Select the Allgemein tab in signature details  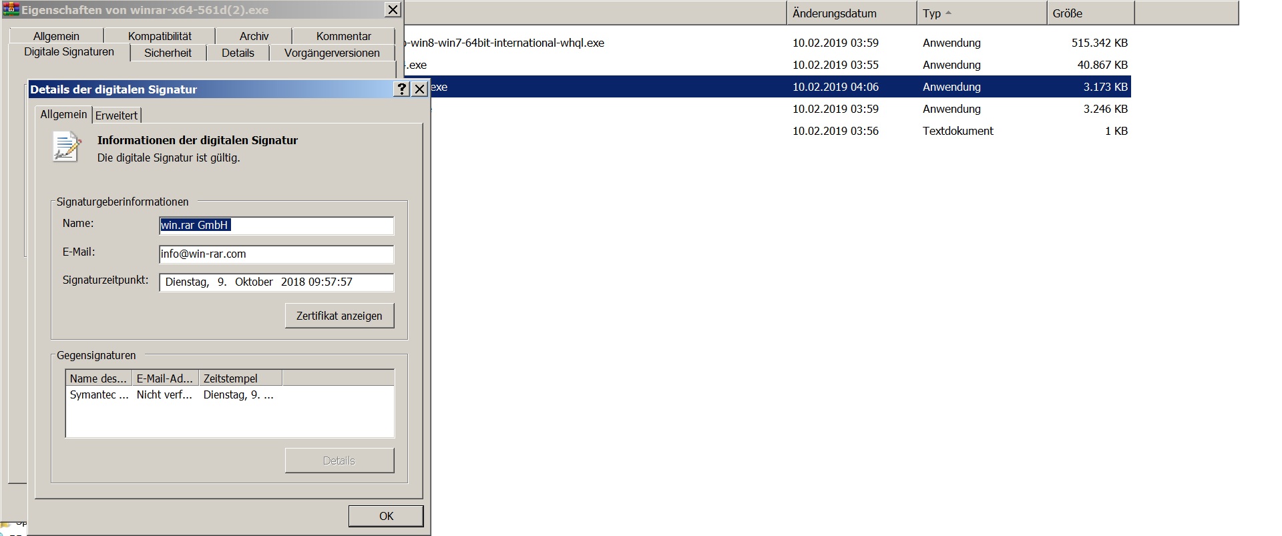63,114
